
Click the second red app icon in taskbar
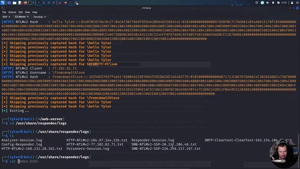coord(66,3)
